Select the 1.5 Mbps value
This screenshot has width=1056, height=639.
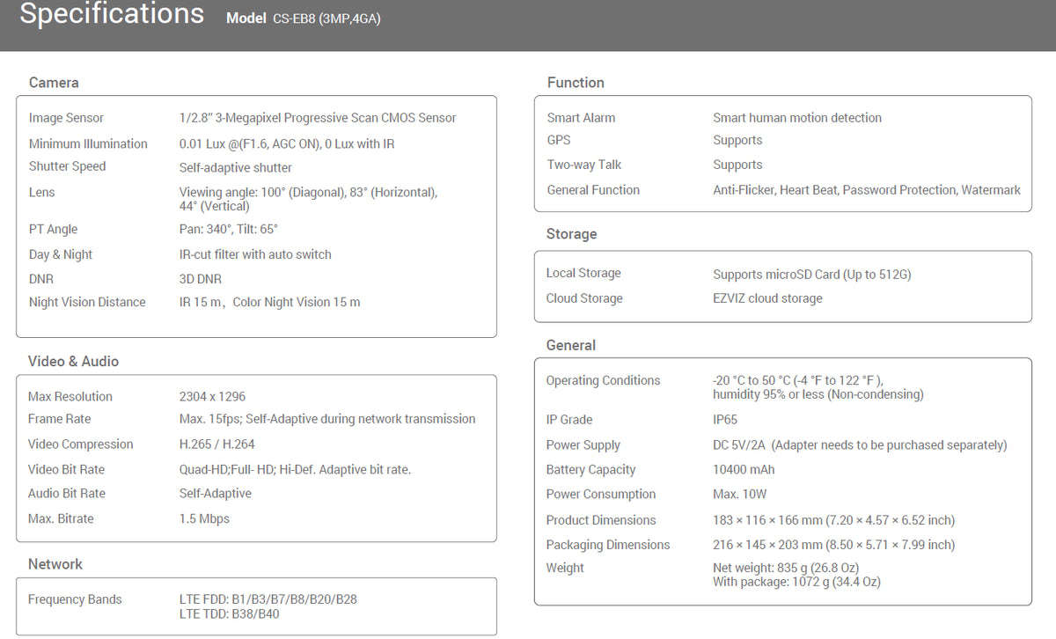coord(204,519)
